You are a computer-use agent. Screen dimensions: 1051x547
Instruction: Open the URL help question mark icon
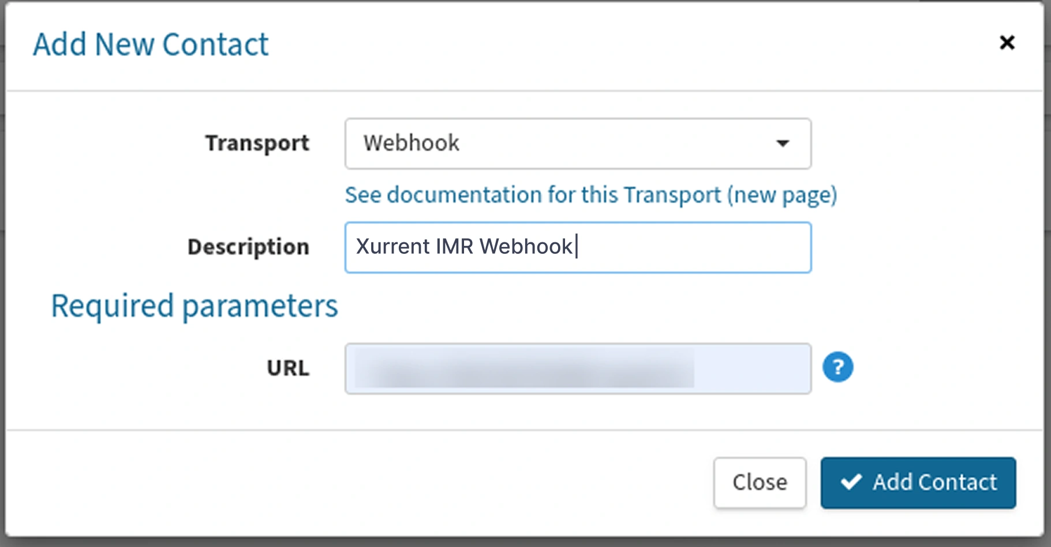(837, 368)
